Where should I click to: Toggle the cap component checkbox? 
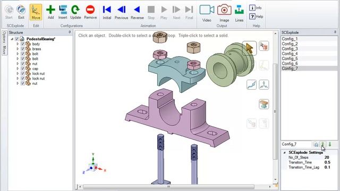tap(23, 68)
